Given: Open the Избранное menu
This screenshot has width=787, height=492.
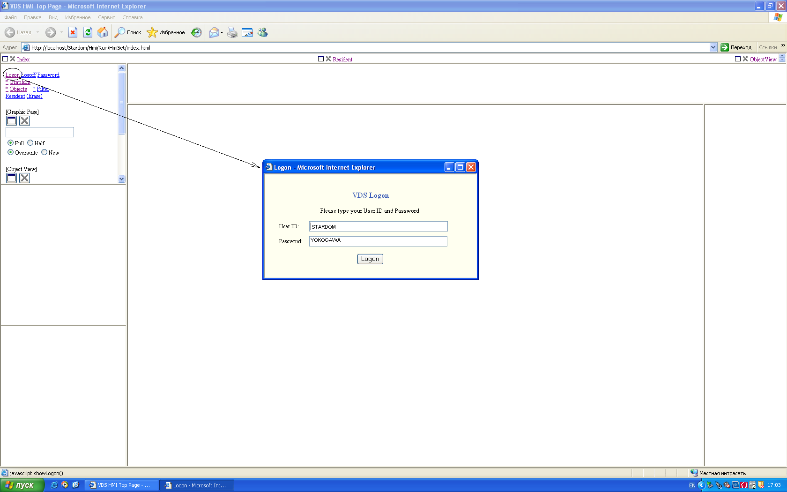Looking at the screenshot, I should (78, 17).
